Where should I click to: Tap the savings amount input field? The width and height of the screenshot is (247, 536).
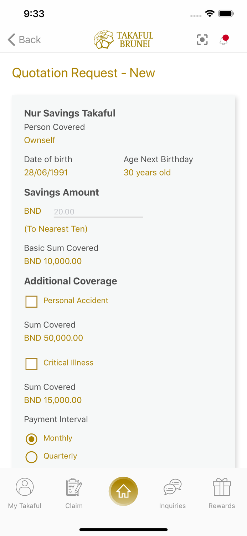coord(98,212)
